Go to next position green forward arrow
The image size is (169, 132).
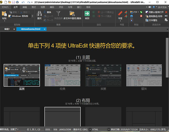[94, 16]
